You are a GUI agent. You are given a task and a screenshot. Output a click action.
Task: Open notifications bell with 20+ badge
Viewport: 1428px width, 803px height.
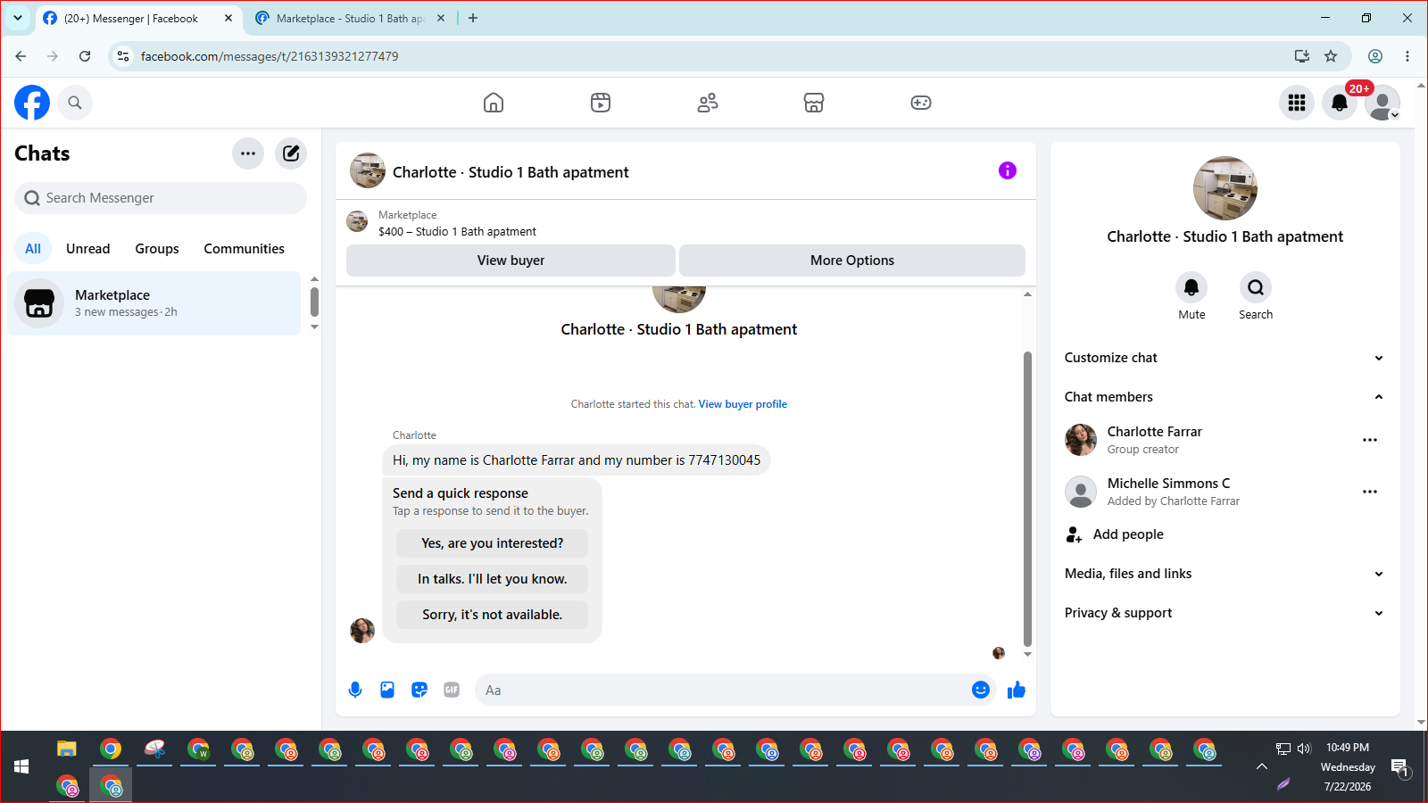tap(1340, 103)
